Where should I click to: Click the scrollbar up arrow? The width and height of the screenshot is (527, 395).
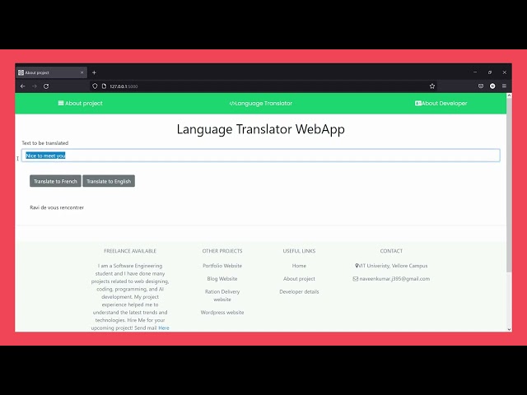(509, 95)
